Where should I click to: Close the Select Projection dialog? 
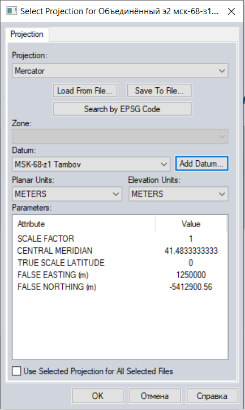coord(231,11)
